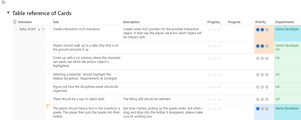The height and width of the screenshot is (120, 301).
Task: Click the bookmark icon beside Swimlane header
Action: pos(15,22)
